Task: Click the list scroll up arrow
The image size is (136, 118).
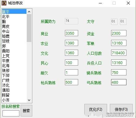Action: tap(29, 12)
